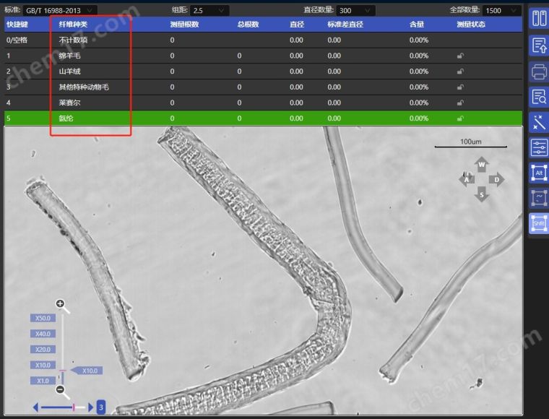549x419 pixels.
Task: Click the zoom in magnifier icon
Action: click(61, 304)
